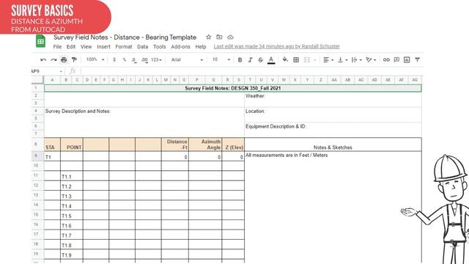Screen dimensions: 469x264
Task: Select the 'Location:' cell
Action: pos(333,115)
